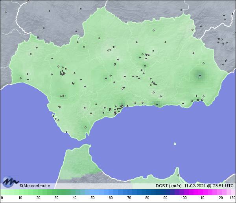The height and width of the screenshot is (203, 236).
Task: Click the legend value 20
Action: 39,198
